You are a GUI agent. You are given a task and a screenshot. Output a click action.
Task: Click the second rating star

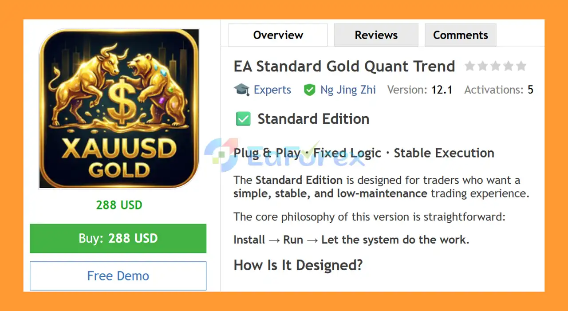pos(482,67)
